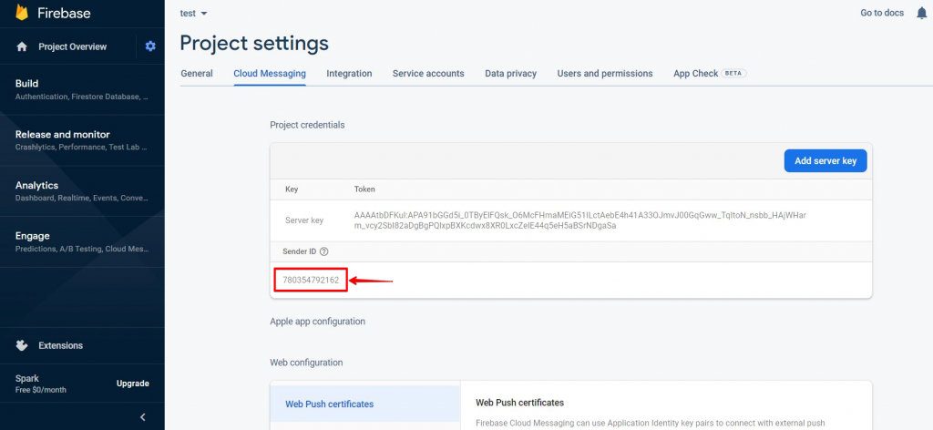Click the Sender ID help question icon
This screenshot has height=430, width=933.
[x=324, y=251]
